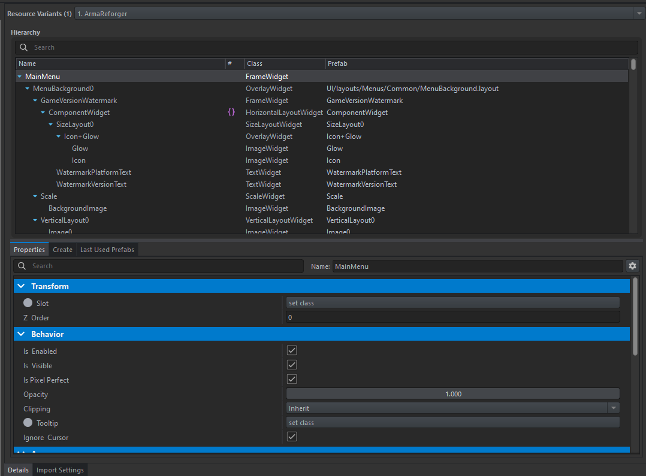Click the Z Order value field
The height and width of the screenshot is (476, 646).
pyautogui.click(x=453, y=317)
